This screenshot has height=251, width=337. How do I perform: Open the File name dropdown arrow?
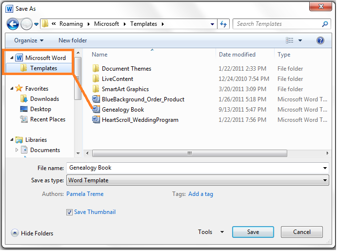click(x=325, y=168)
